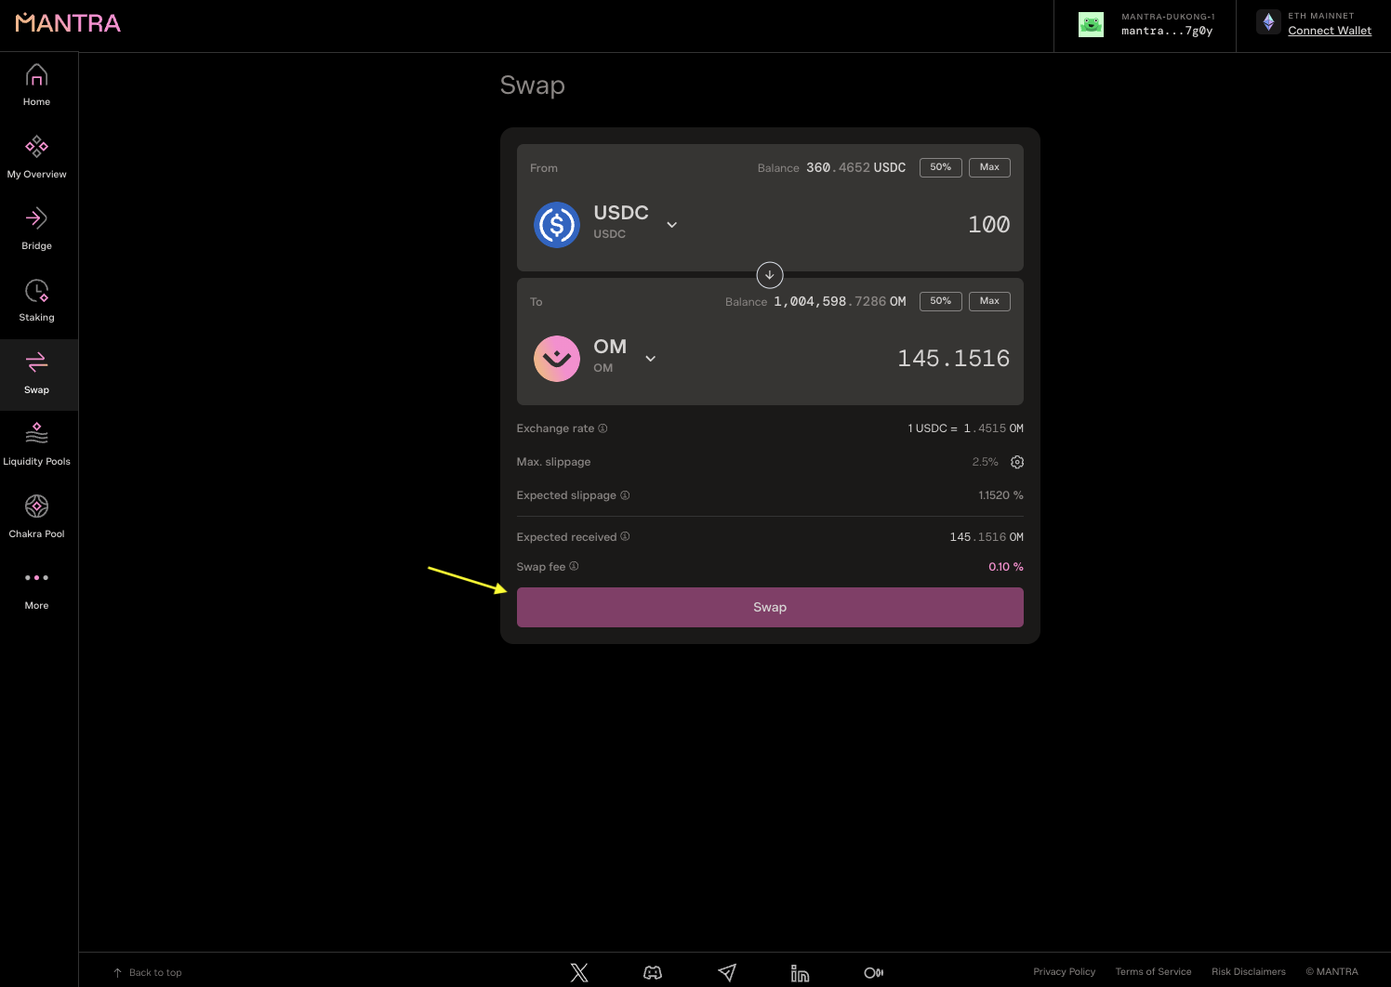This screenshot has width=1391, height=987.
Task: Open the LinkedIn footer icon
Action: [800, 972]
